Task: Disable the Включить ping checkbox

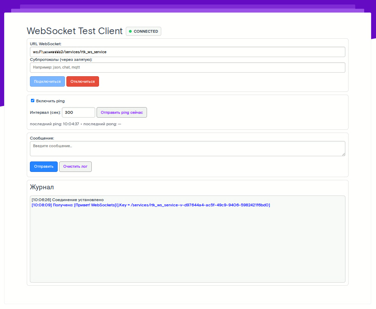Action: [x=33, y=101]
